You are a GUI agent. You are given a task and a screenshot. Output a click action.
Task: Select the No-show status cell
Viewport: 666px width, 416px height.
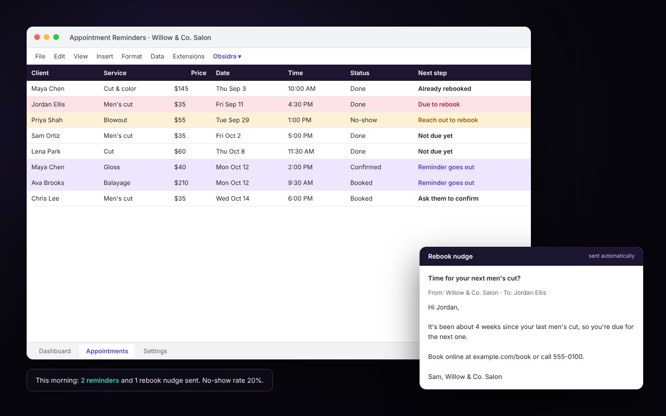[380, 120]
